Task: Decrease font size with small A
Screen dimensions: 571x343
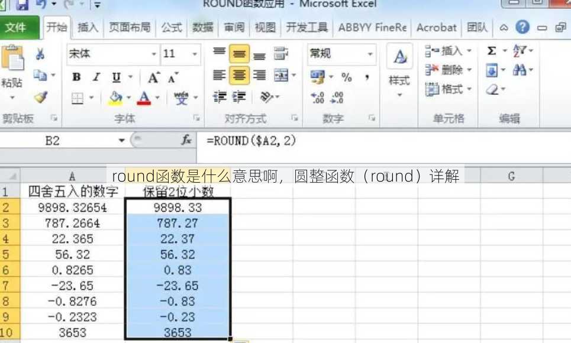Action: 173,77
